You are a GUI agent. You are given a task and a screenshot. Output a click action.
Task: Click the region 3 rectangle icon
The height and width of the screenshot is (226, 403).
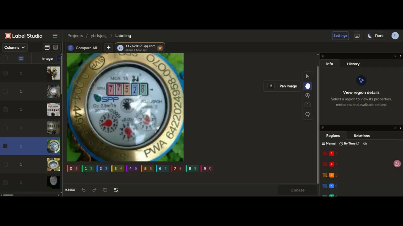[325, 175]
